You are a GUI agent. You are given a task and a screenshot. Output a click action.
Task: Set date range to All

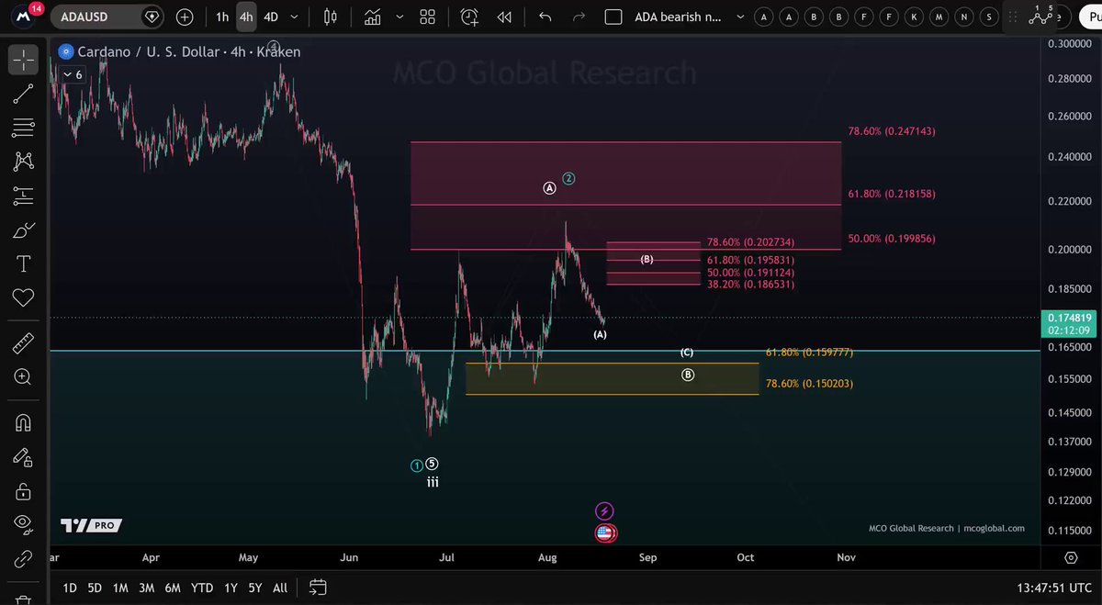(x=280, y=588)
